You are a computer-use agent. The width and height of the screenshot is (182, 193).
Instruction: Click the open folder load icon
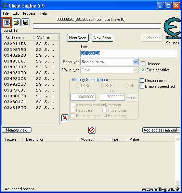16,23
